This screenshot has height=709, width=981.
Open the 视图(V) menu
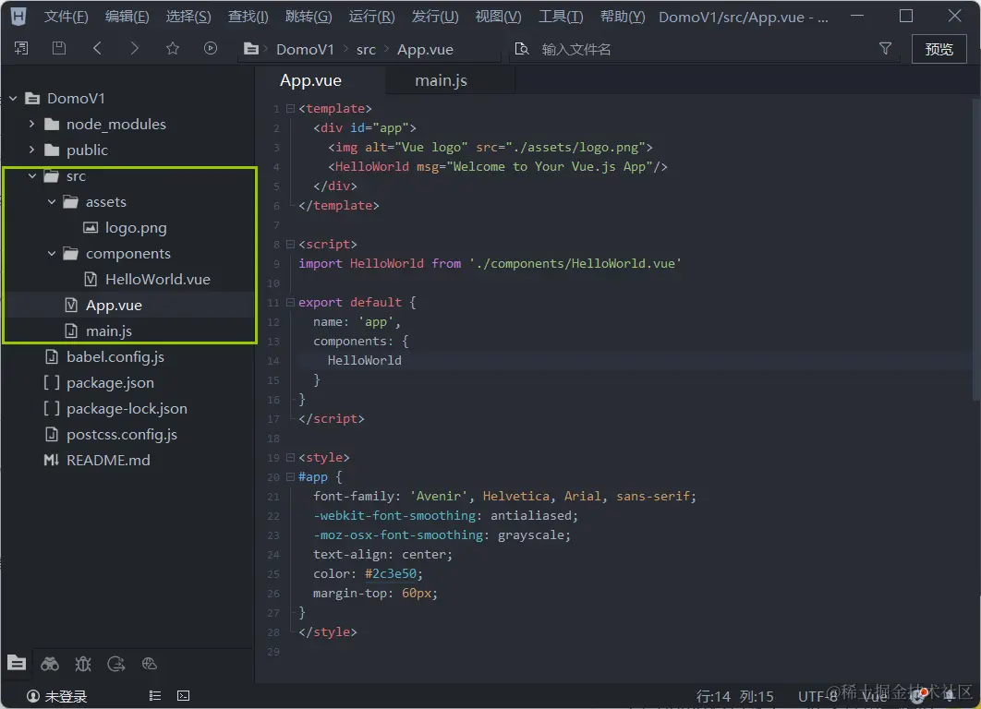(498, 17)
